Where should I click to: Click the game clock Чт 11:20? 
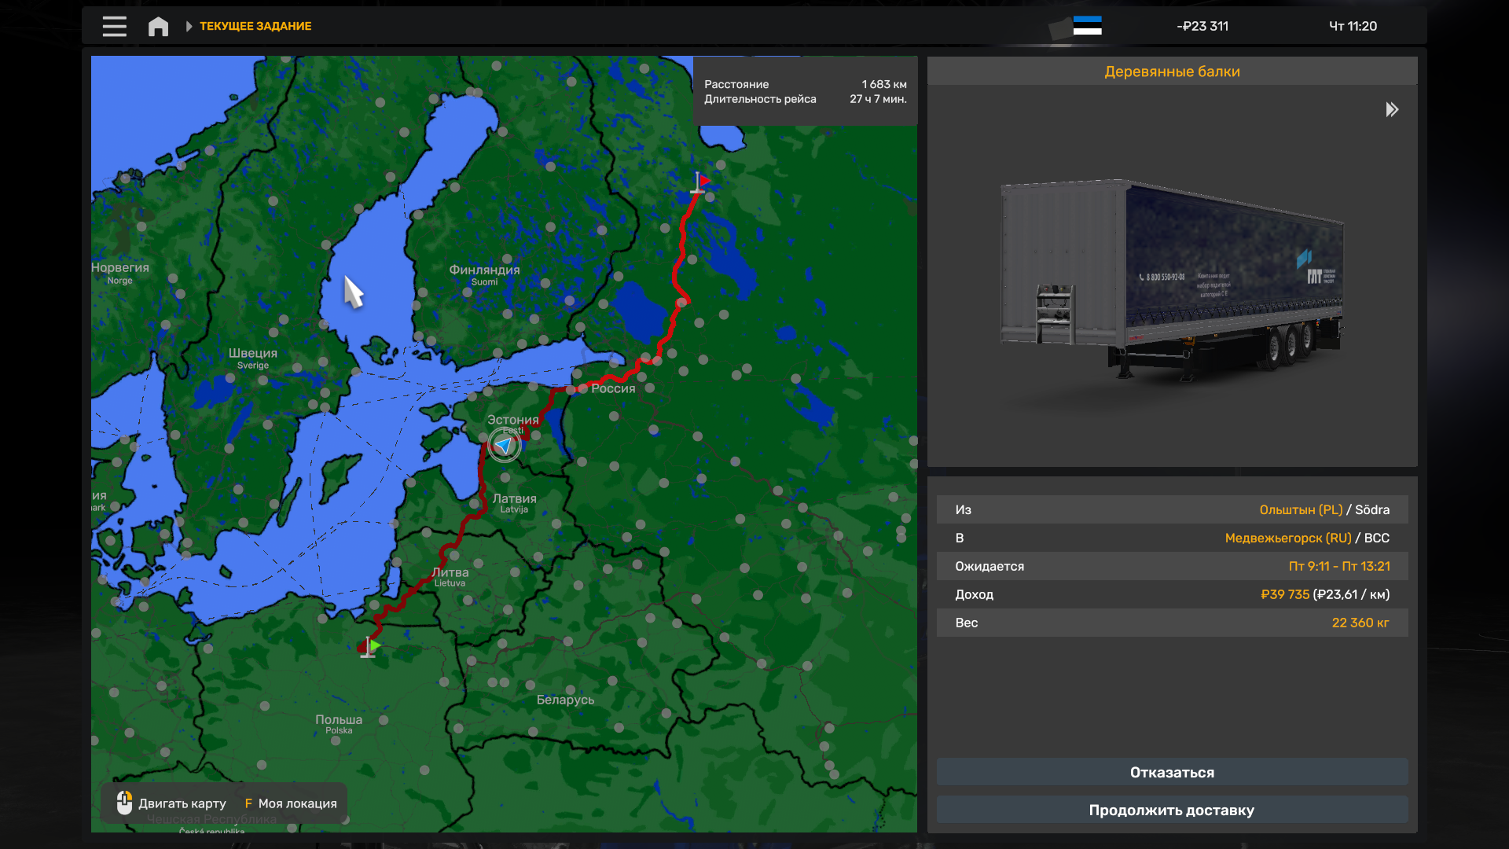point(1353,26)
